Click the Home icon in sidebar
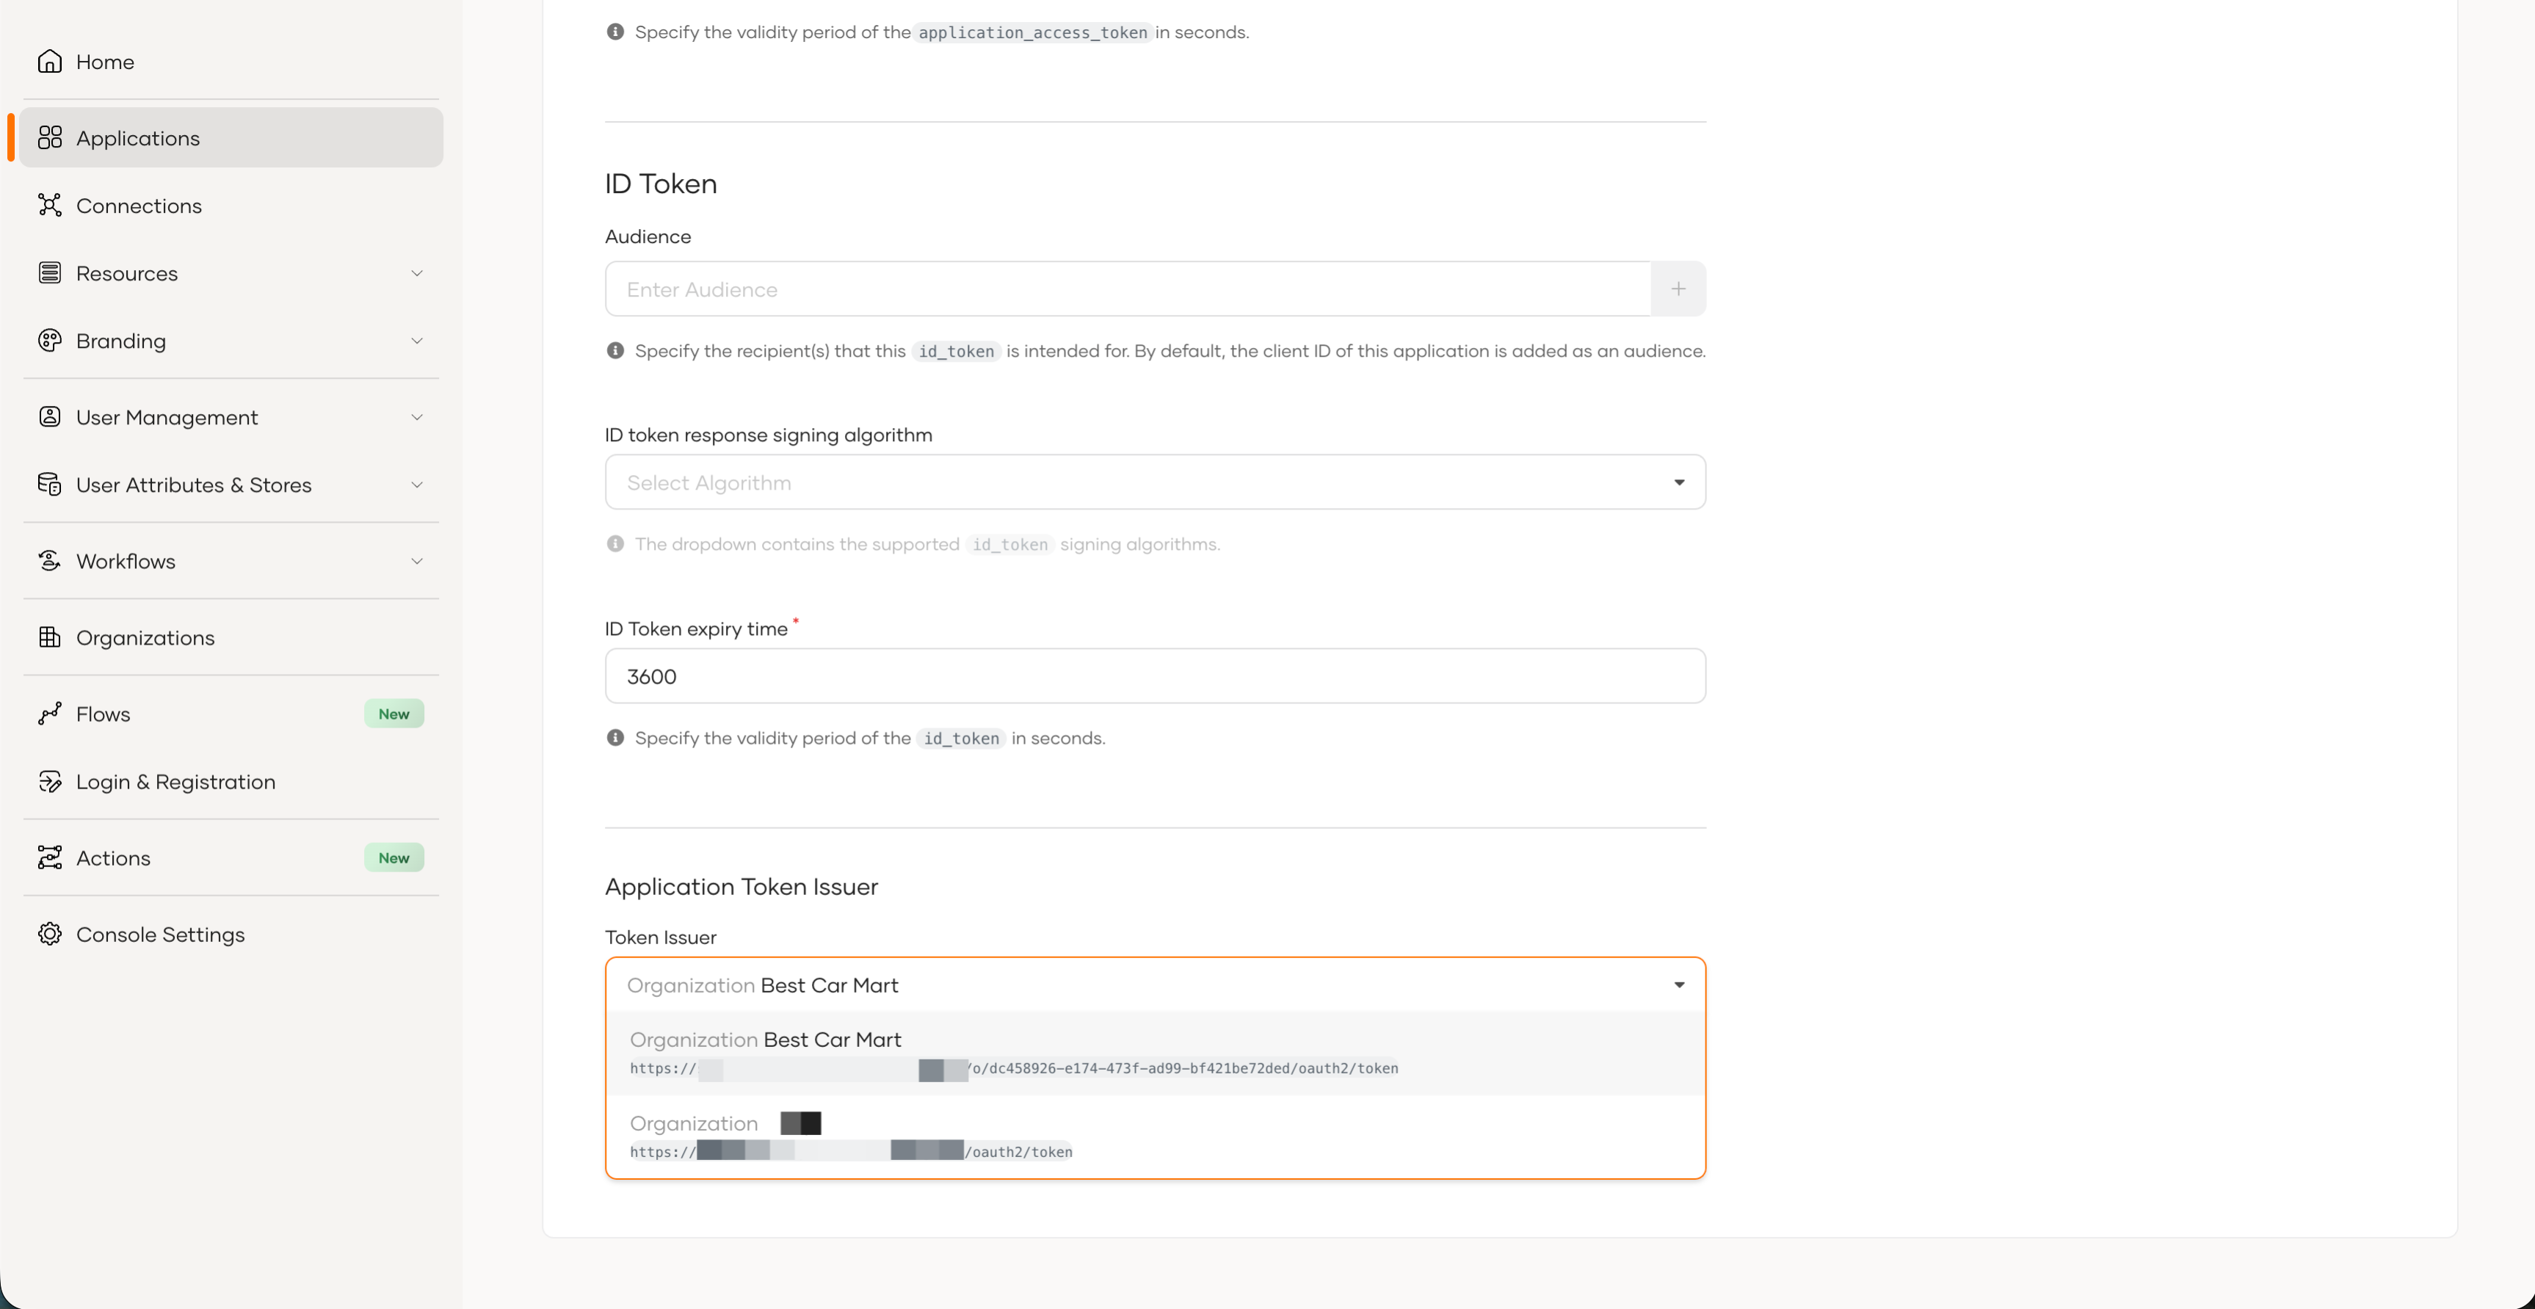 tap(49, 61)
